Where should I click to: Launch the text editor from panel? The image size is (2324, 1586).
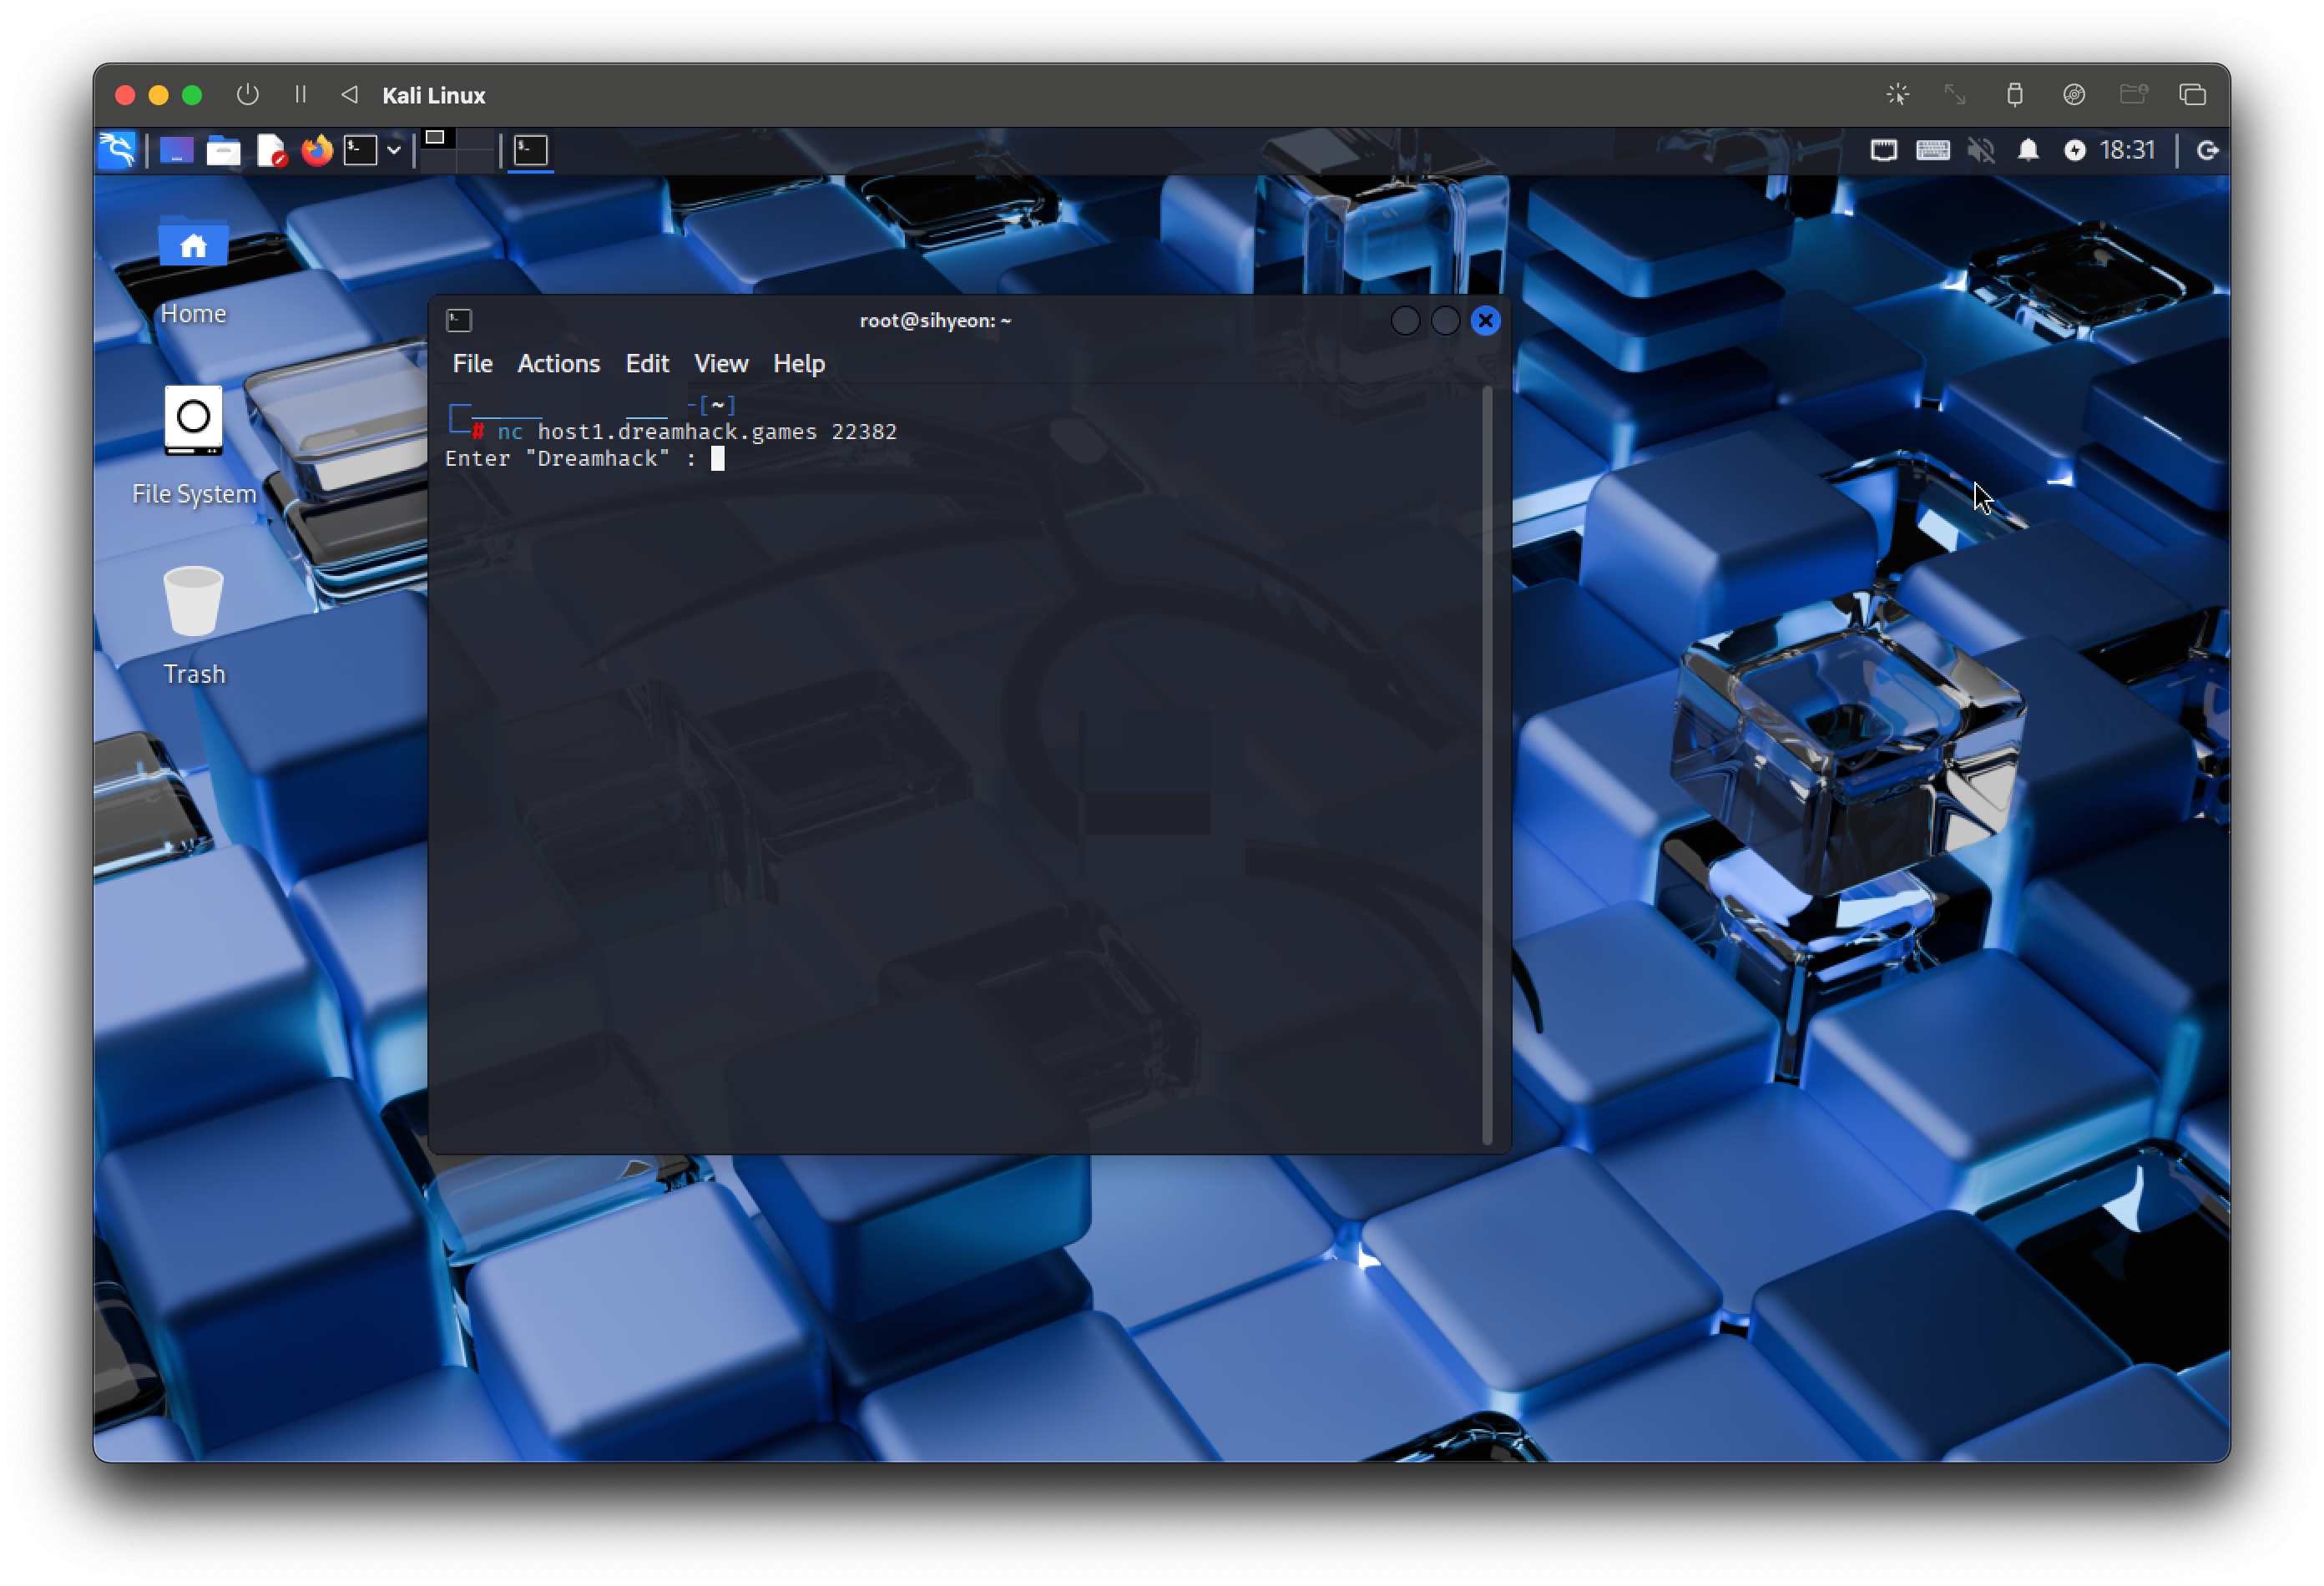pyautogui.click(x=270, y=150)
